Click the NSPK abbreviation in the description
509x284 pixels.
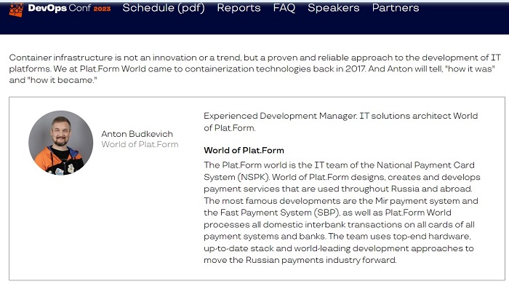pos(253,177)
